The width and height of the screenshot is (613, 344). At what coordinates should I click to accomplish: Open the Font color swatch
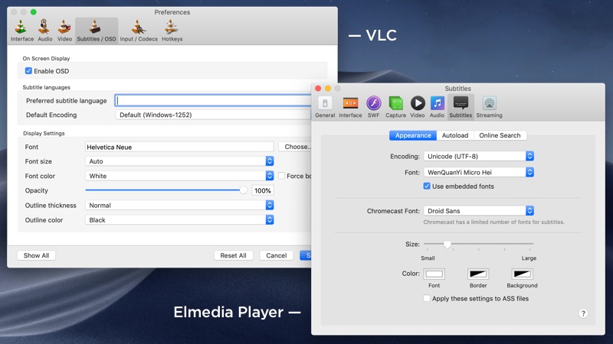434,274
